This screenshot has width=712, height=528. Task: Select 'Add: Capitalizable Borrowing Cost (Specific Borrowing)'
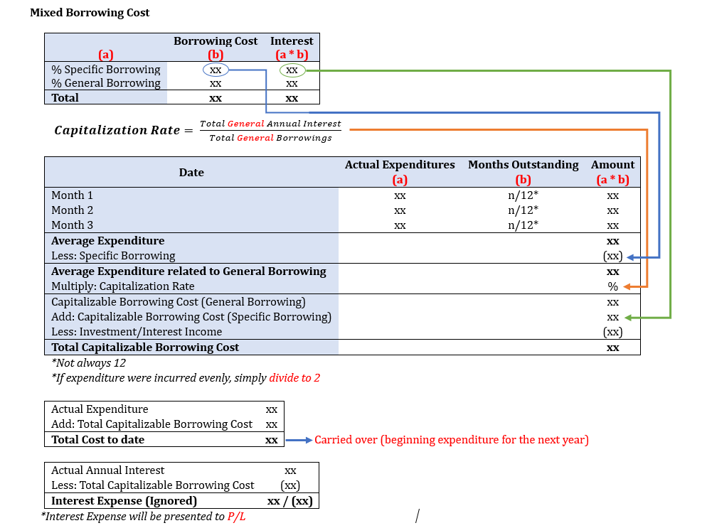tap(191, 317)
